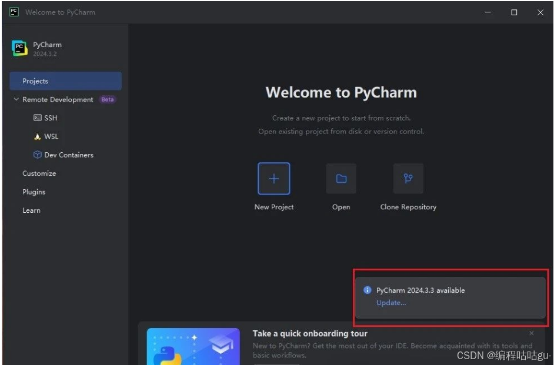Click the Welcome to PyCharm heading
The image size is (554, 365).
coord(341,92)
